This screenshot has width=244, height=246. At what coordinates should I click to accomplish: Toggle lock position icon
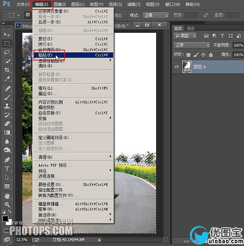click(203, 55)
